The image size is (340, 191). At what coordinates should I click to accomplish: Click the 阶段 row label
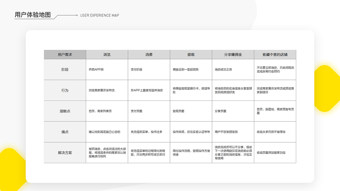coord(65,70)
